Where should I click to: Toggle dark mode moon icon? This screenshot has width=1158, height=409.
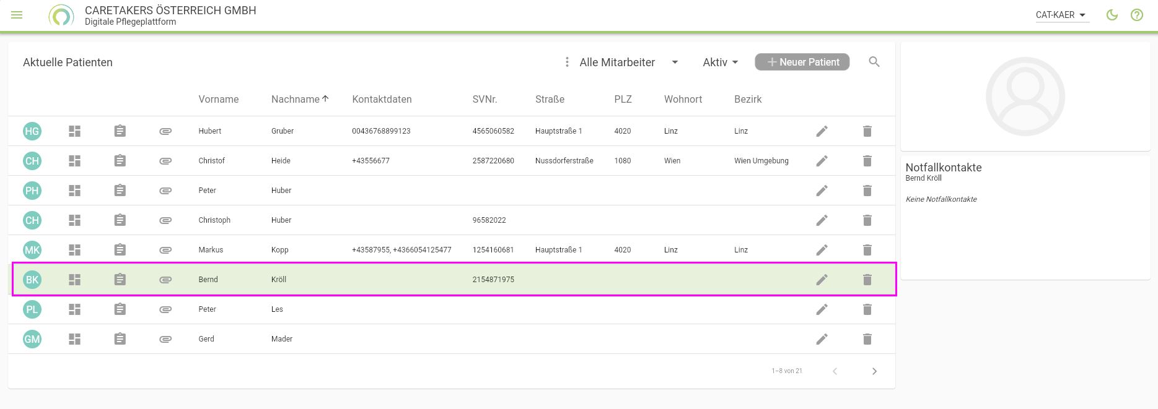point(1112,15)
